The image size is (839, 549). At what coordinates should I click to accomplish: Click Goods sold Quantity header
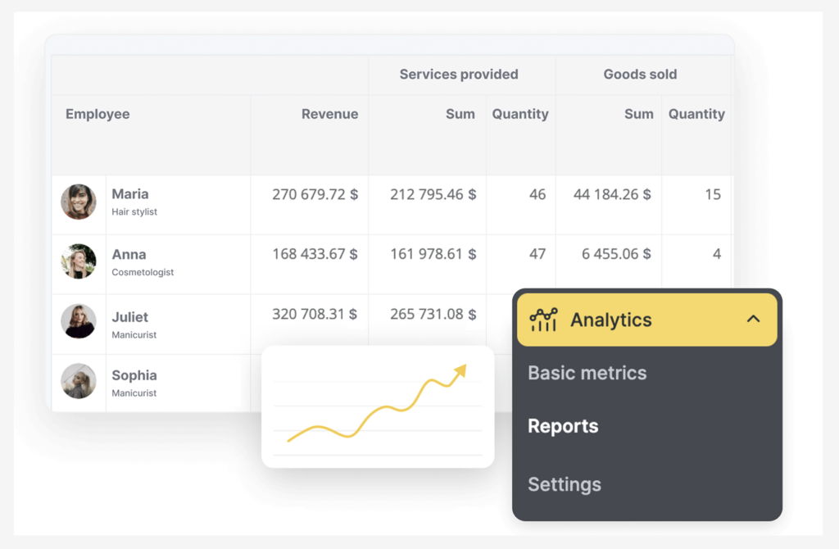pos(696,114)
